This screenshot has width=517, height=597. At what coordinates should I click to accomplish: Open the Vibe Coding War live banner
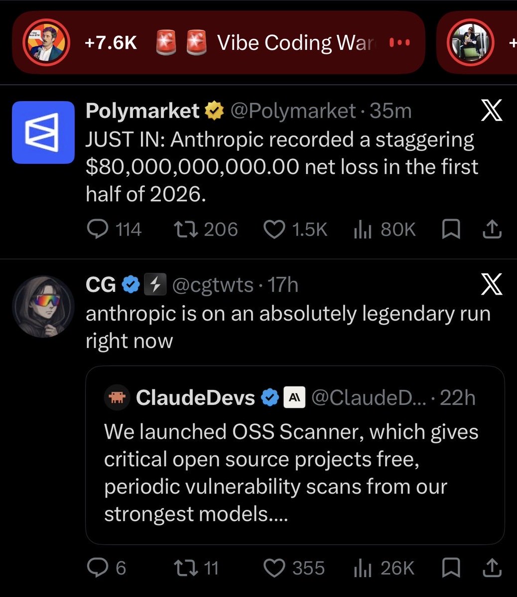click(x=219, y=42)
